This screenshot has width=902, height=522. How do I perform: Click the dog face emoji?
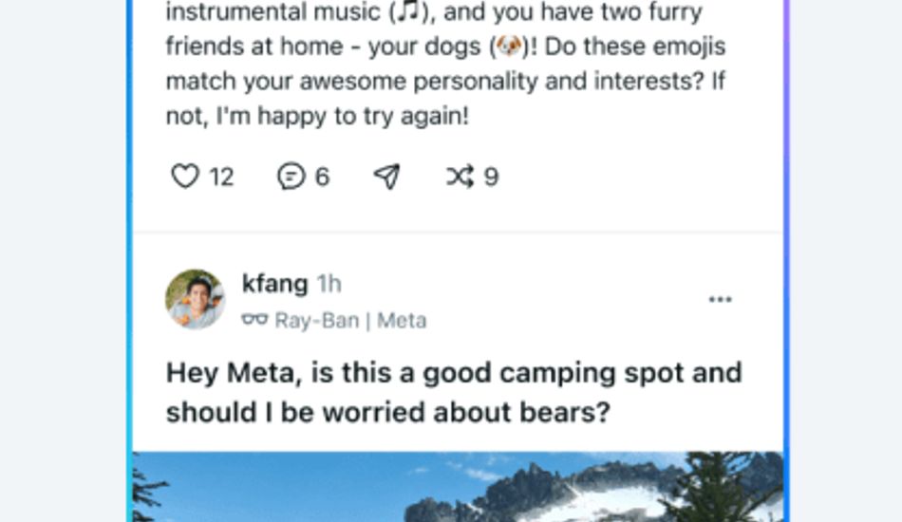click(510, 46)
